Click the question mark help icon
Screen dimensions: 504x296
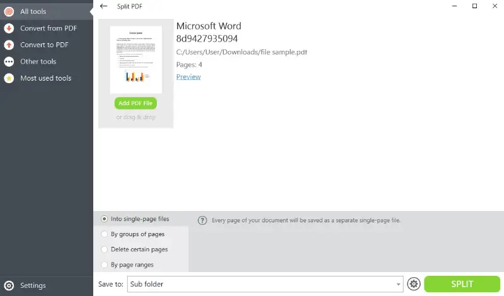(202, 220)
